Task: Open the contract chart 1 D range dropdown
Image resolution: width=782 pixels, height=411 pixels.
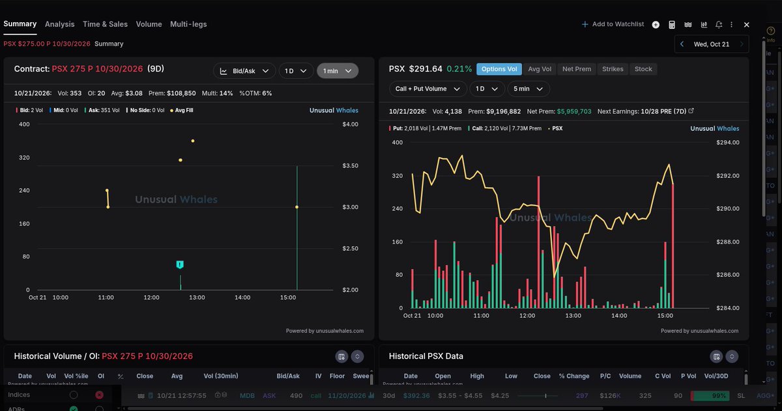Action: pyautogui.click(x=296, y=71)
